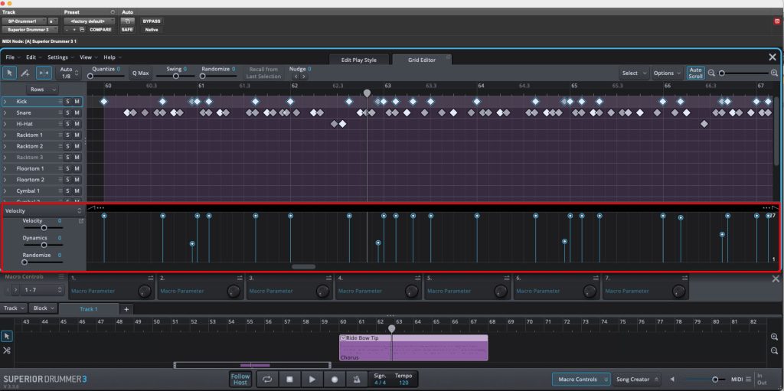Click the snap-to-grid icon button
Image resolution: width=784 pixels, height=391 pixels.
coord(44,73)
